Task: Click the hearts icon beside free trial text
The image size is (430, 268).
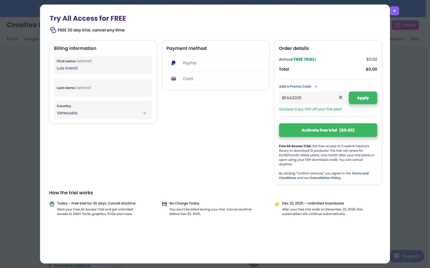Action: (x=53, y=30)
